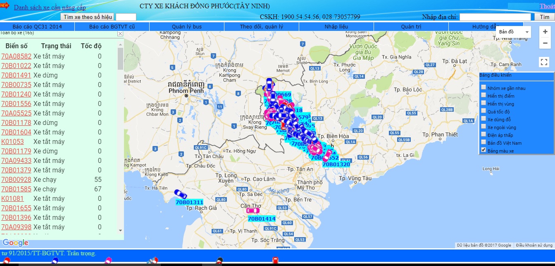Click the blue car marker north of 70669 label

coord(269,84)
